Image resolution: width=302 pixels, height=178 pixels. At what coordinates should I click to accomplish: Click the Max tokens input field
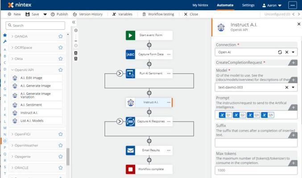[x=256, y=170]
